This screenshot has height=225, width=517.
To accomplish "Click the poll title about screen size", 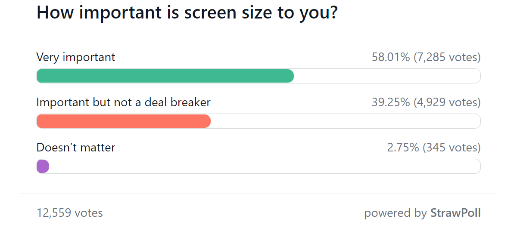I will [x=187, y=13].
